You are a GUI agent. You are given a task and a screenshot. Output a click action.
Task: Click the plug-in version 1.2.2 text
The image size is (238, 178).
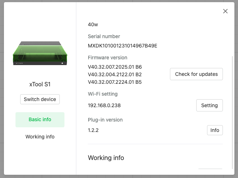click(93, 130)
